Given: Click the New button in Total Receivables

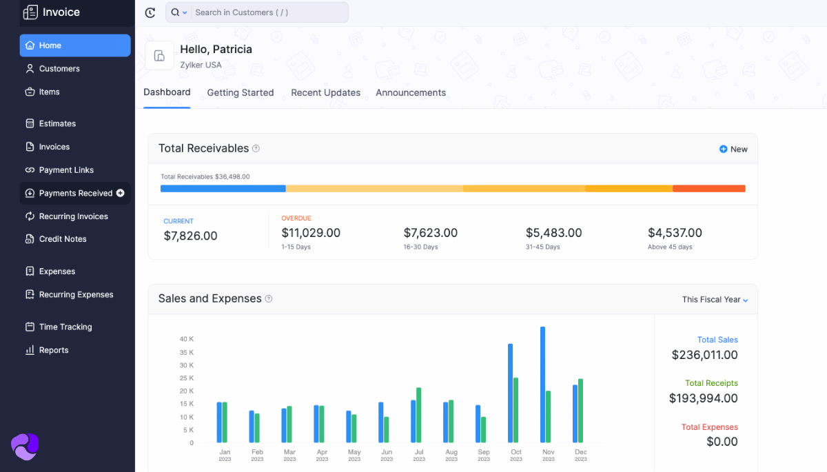Looking at the screenshot, I should (733, 149).
